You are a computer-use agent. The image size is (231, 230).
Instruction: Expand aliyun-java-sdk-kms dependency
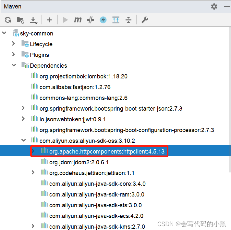(x=33, y=226)
